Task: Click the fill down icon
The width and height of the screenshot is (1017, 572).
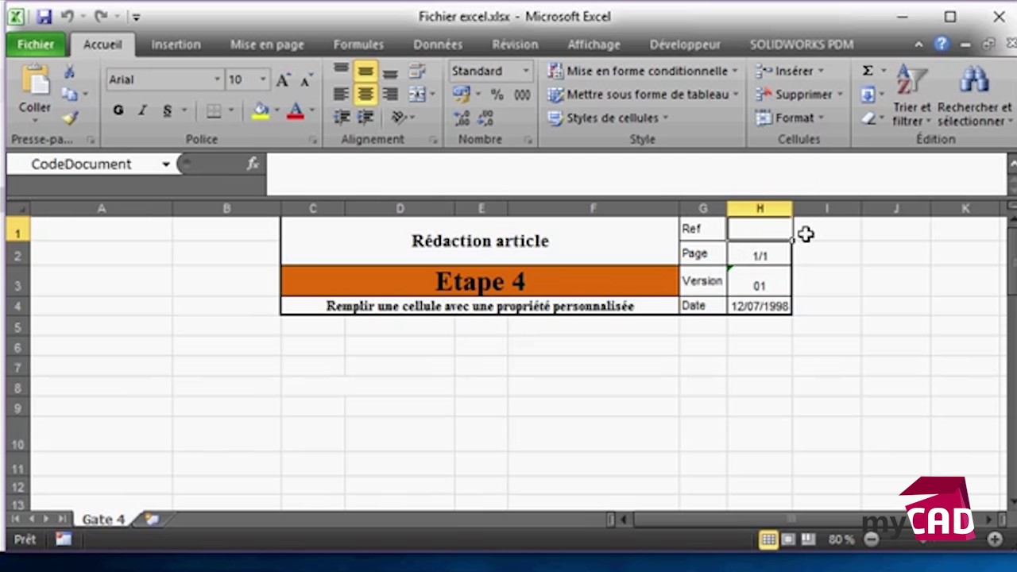Action: pos(868,95)
